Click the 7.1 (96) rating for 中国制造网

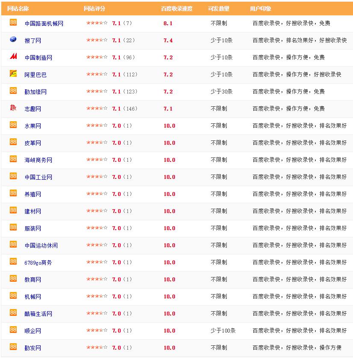tap(124, 57)
